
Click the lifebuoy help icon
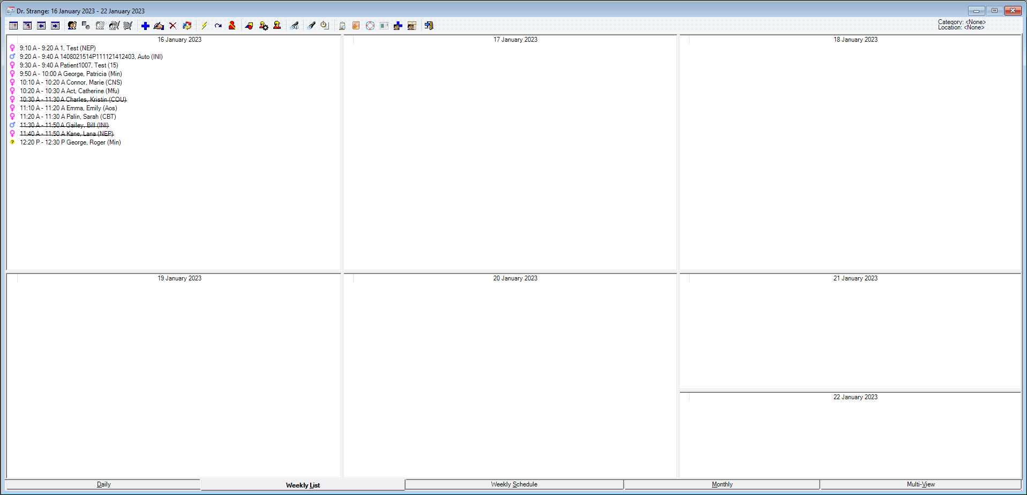(x=370, y=26)
